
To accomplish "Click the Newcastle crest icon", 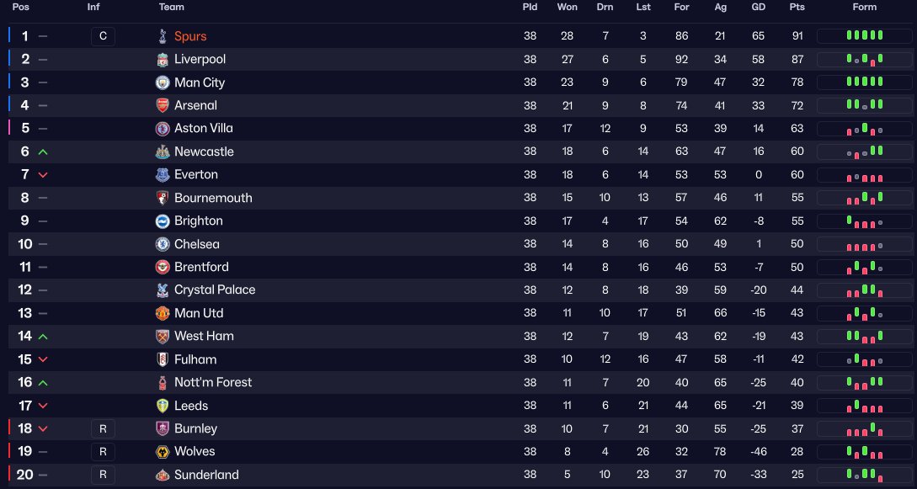I will point(163,151).
